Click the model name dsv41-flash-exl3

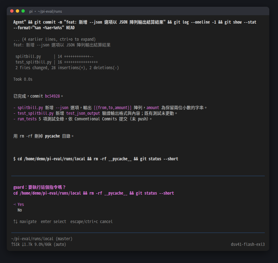click(x=248, y=244)
